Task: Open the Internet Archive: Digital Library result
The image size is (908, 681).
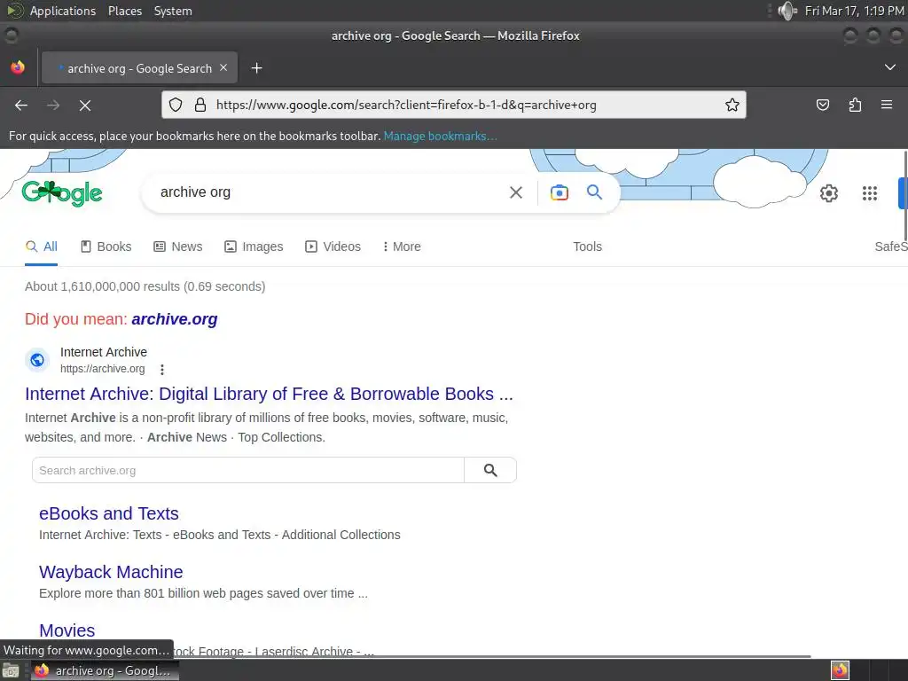Action: coord(269,394)
